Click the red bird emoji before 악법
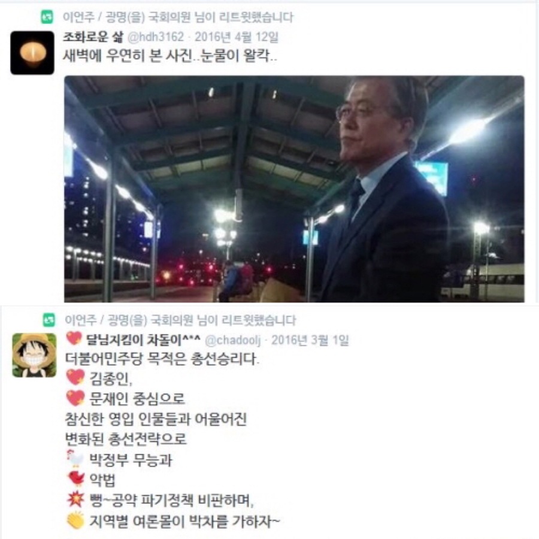 pyautogui.click(x=76, y=479)
